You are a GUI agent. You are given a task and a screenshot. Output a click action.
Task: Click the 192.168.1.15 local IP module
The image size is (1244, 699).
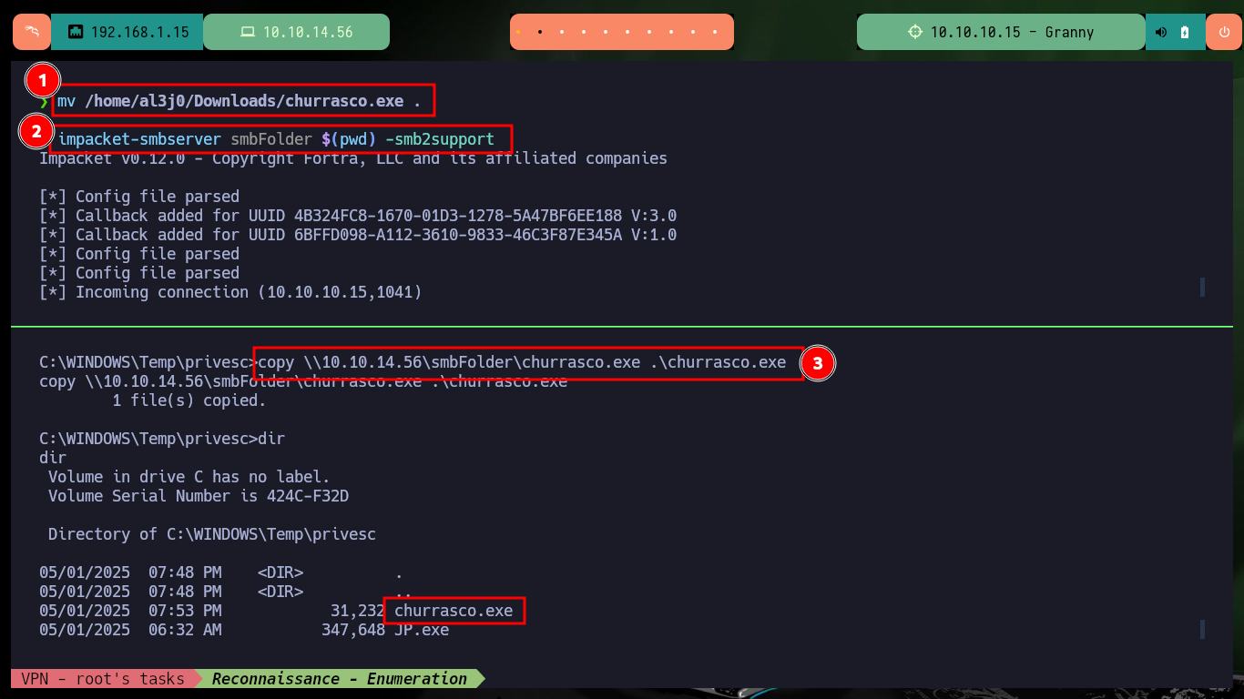127,32
